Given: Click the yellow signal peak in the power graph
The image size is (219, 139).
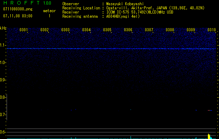Looking at the screenshot, I should pos(209,136).
